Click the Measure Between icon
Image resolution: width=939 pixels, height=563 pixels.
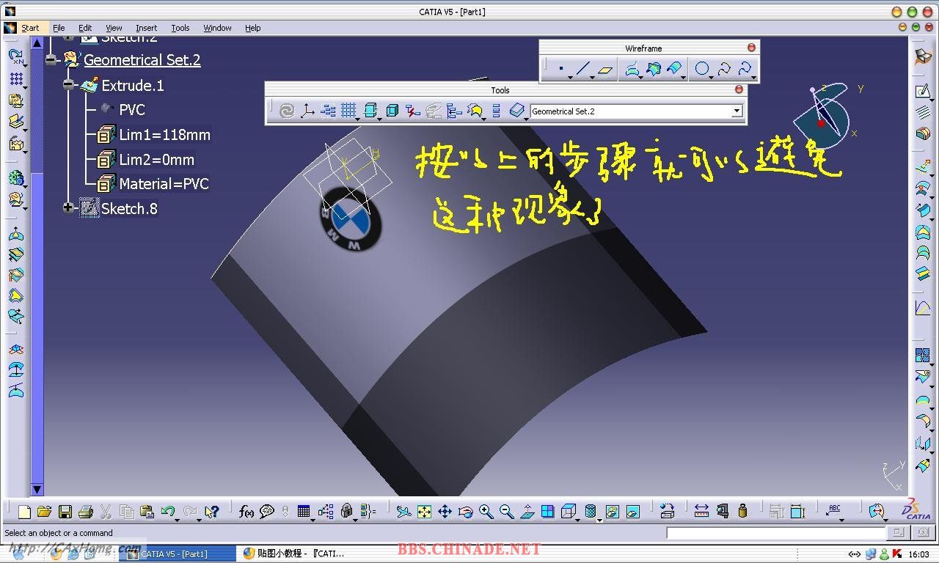tap(701, 512)
